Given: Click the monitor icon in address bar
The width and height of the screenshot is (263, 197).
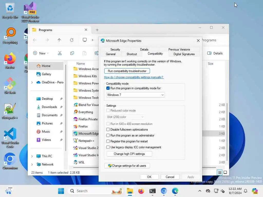Looking at the screenshot, I should coord(85,40).
